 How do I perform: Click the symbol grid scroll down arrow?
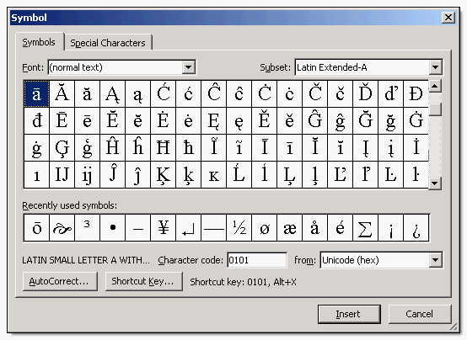click(435, 183)
